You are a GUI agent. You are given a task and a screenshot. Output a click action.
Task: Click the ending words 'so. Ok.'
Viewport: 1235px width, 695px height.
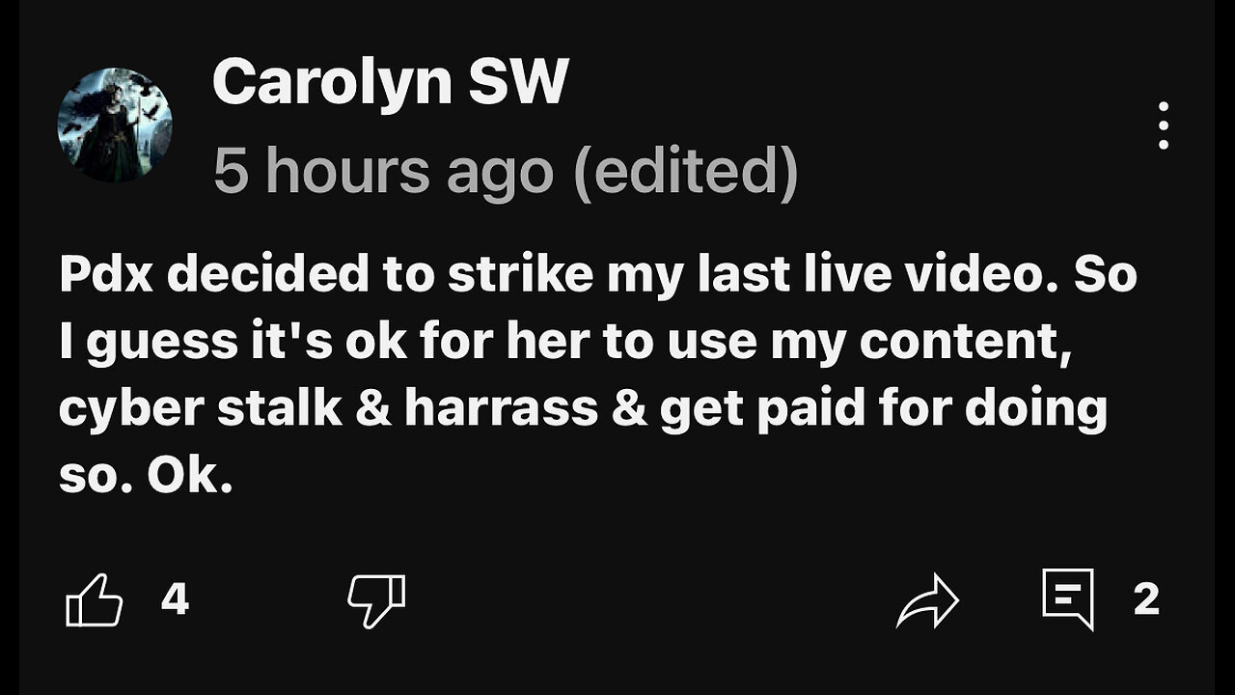point(146,476)
